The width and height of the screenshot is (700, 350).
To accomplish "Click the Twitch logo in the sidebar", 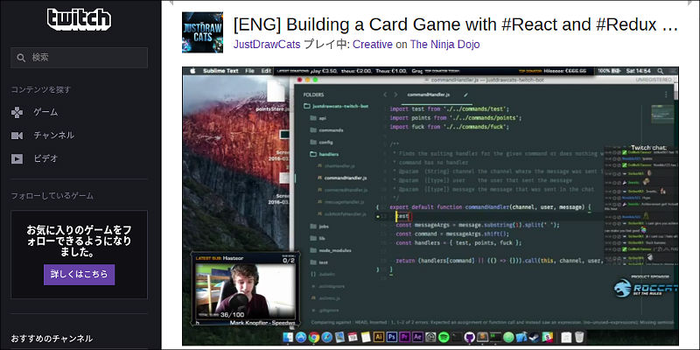I will [x=79, y=19].
